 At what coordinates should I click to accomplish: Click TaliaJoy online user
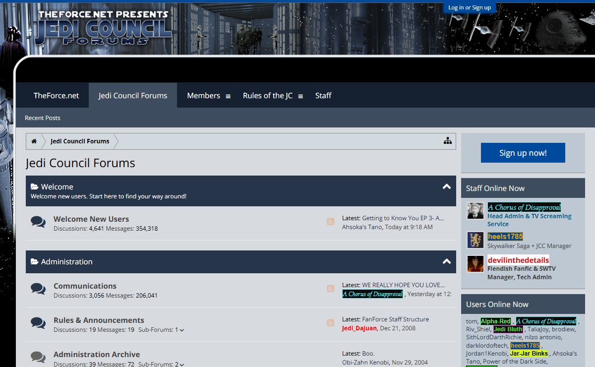(x=538, y=329)
